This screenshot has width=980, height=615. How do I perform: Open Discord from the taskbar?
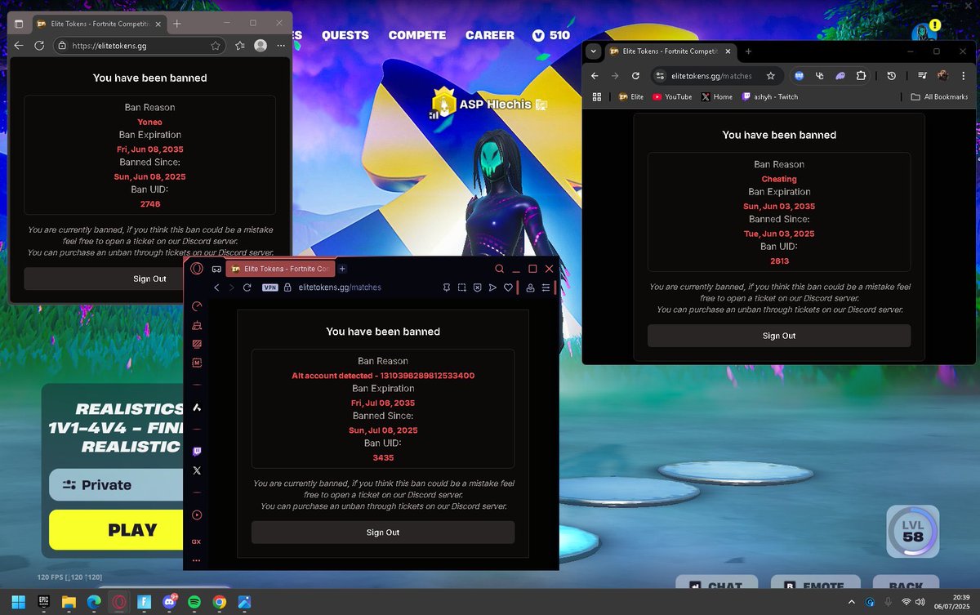pos(170,602)
